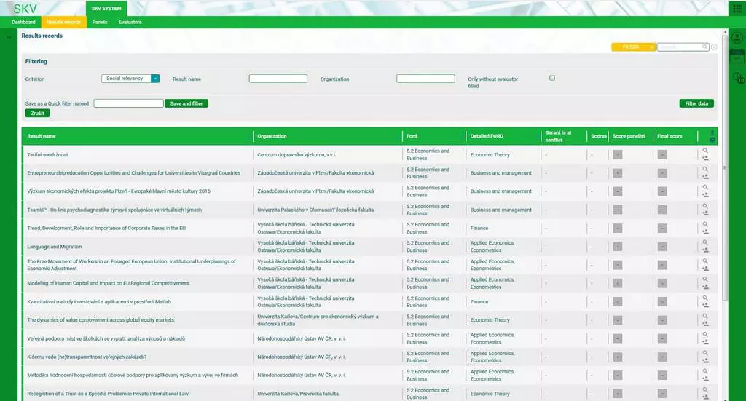
Task: Open the Evaluators tab
Action: (x=130, y=23)
